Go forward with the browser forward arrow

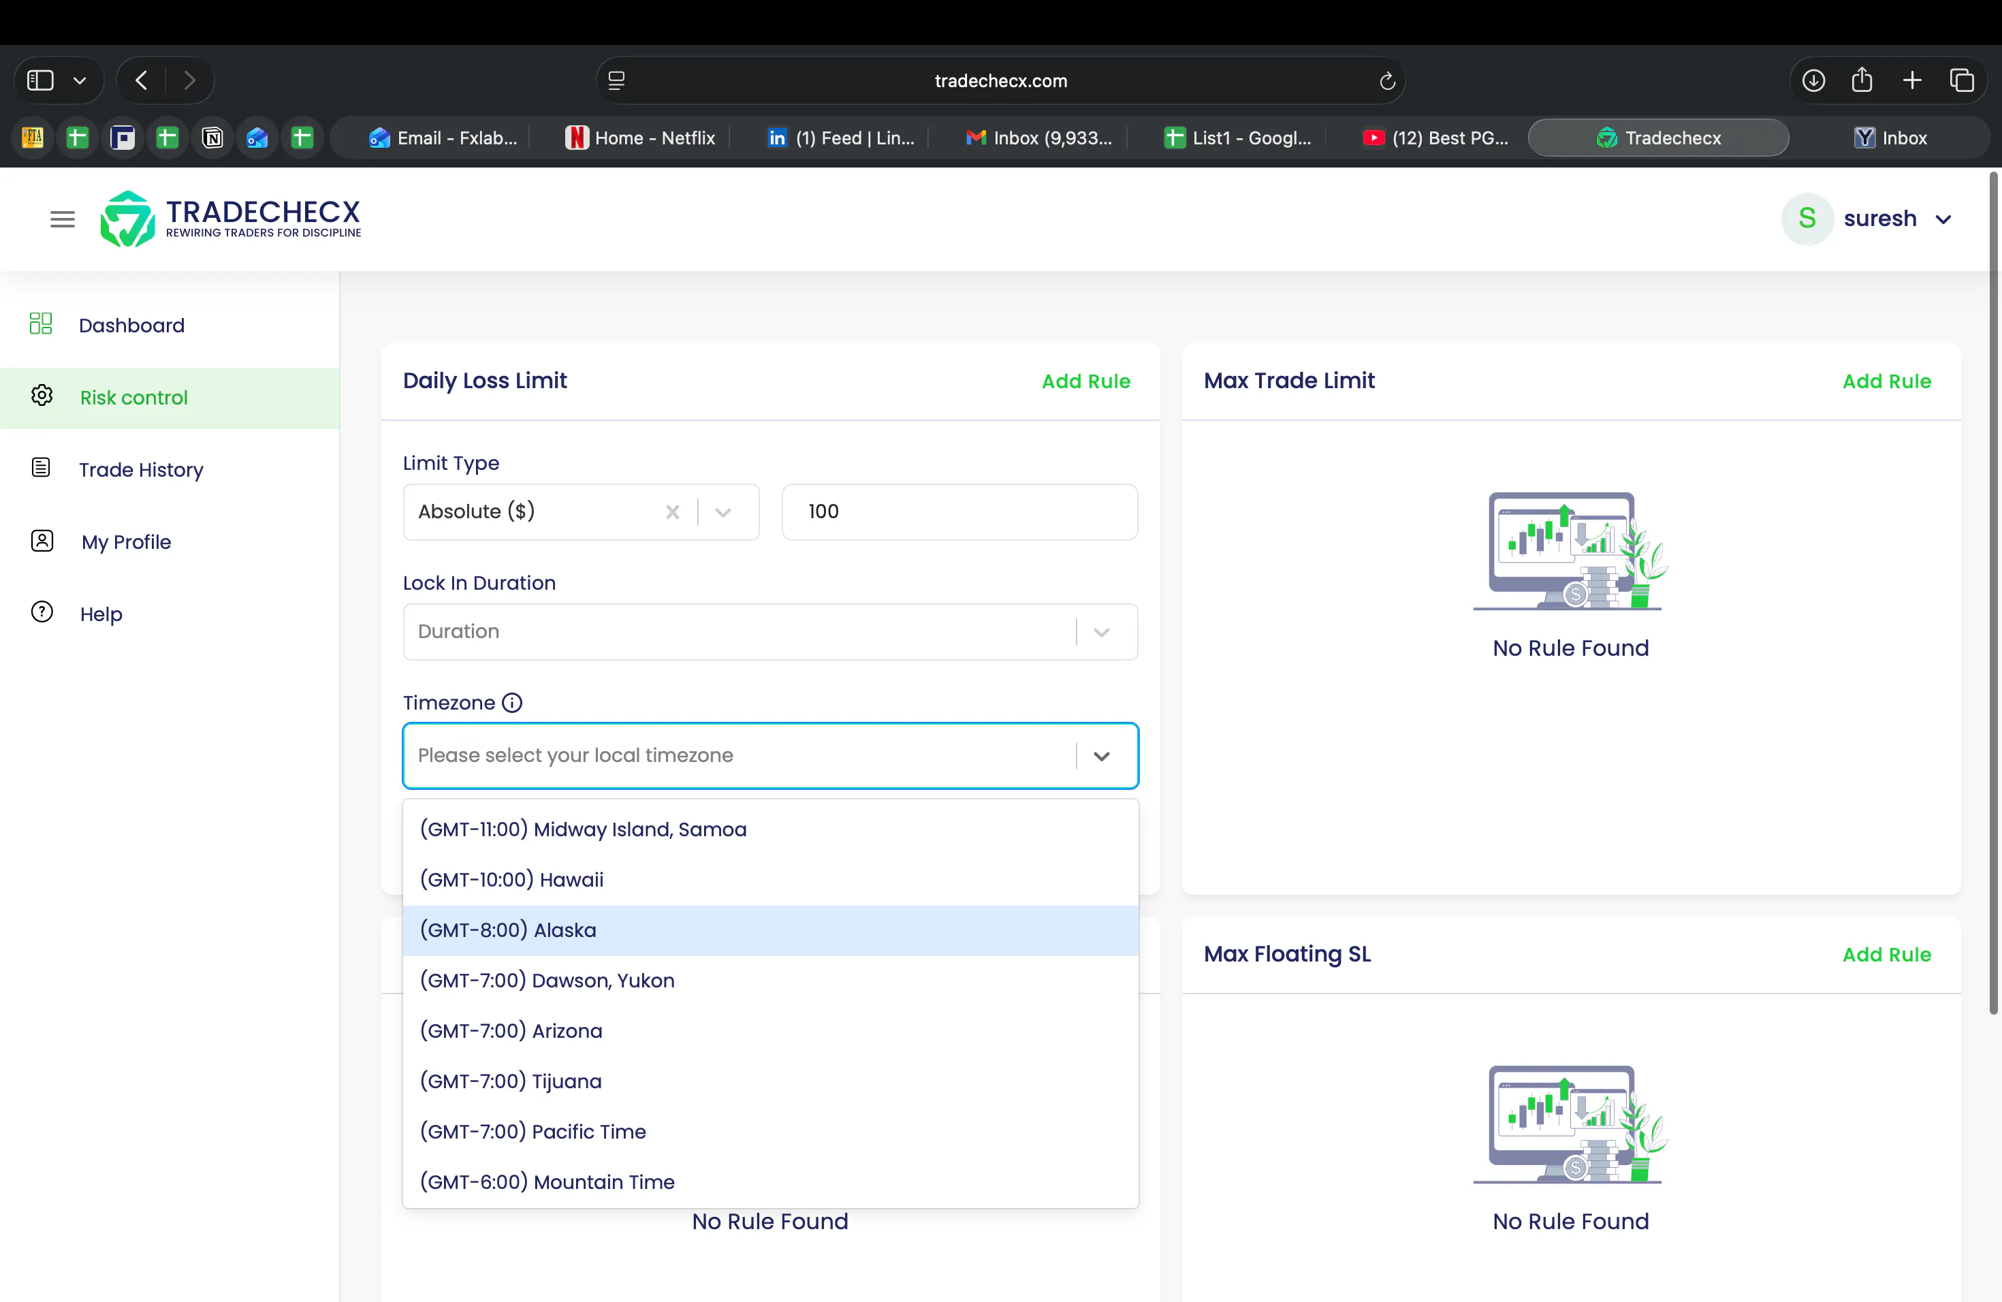pyautogui.click(x=189, y=81)
